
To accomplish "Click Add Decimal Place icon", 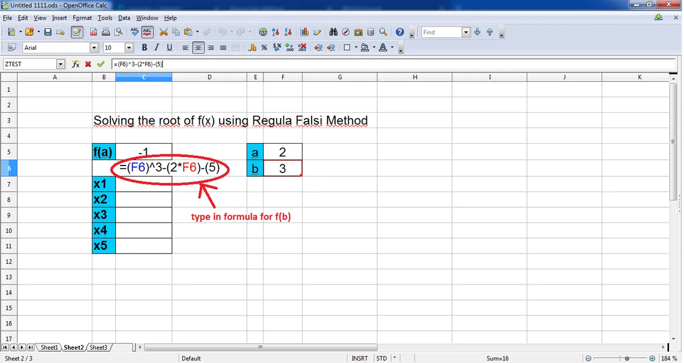I will click(x=290, y=48).
